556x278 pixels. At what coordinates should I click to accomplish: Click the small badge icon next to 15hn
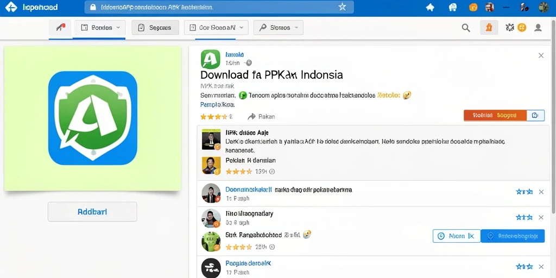coord(249,63)
